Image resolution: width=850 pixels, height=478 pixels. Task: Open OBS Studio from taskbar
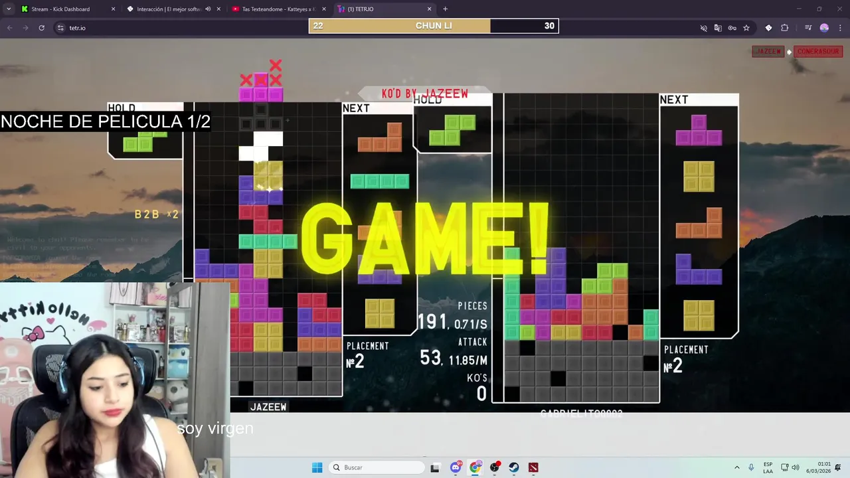(x=495, y=467)
